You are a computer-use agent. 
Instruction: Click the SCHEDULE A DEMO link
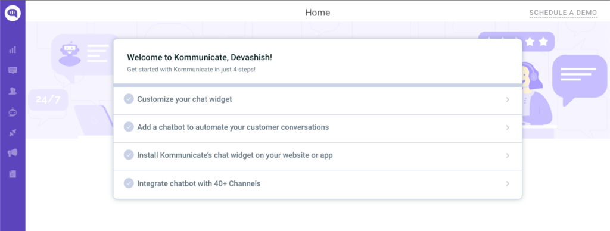pyautogui.click(x=563, y=13)
